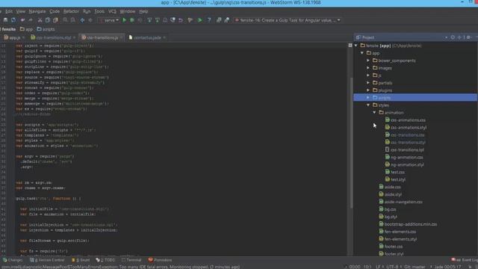Open the serve run configuration dropdown
Image resolution: width=478 pixels, height=269 pixels.
click(x=110, y=20)
